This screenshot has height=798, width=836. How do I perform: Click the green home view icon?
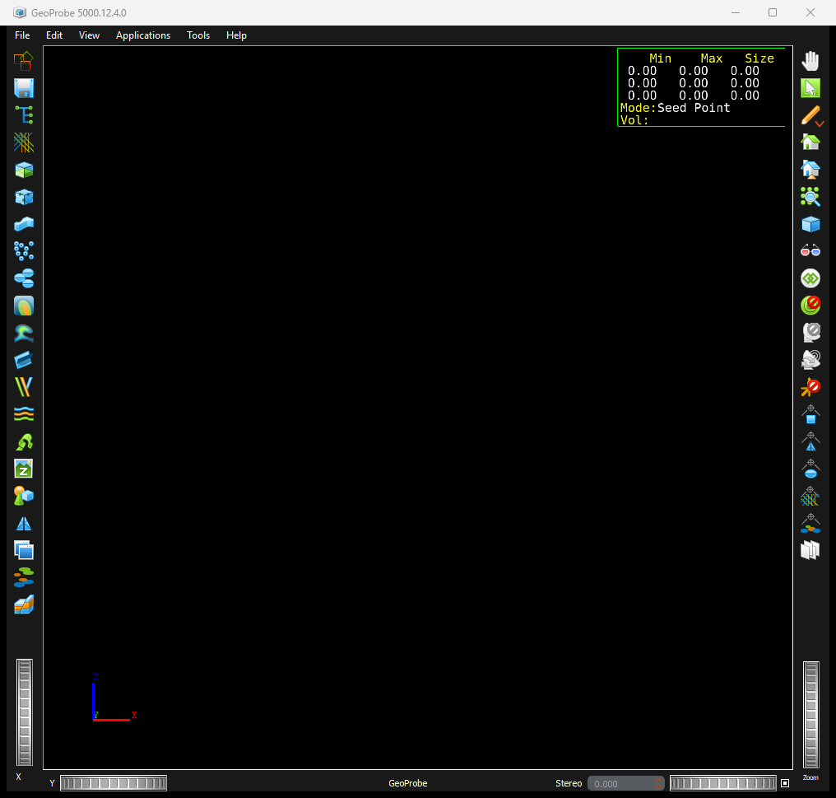[810, 142]
